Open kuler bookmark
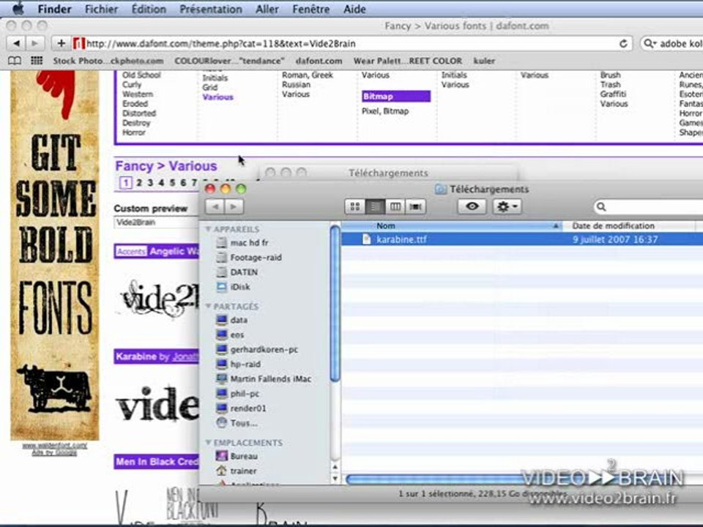703x527 pixels. (x=484, y=61)
